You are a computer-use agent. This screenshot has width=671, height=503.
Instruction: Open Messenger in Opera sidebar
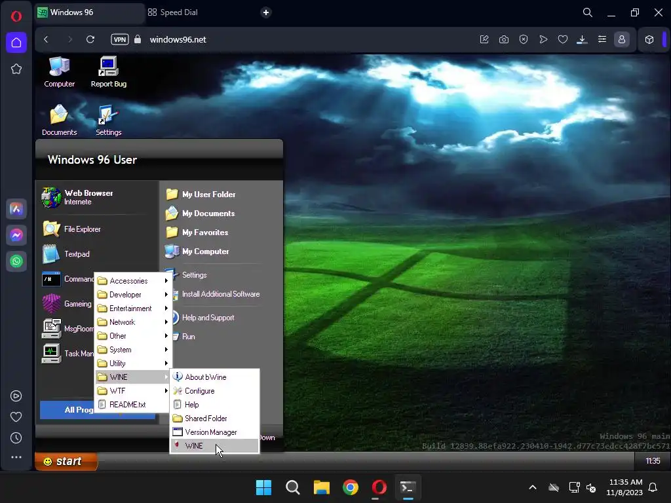[16, 235]
